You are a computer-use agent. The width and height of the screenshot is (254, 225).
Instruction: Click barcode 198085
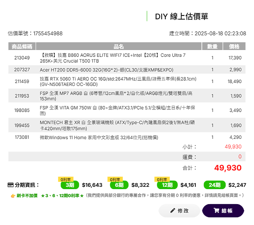tap(22, 110)
